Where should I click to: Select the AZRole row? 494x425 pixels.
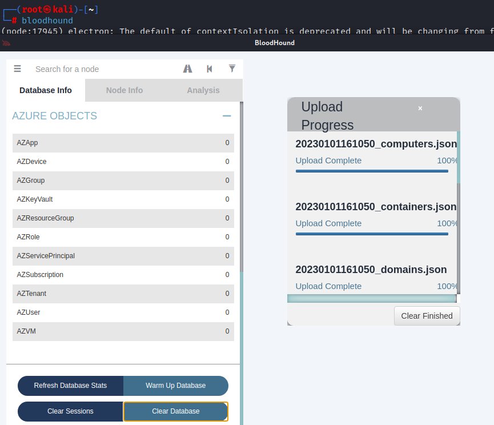click(123, 237)
